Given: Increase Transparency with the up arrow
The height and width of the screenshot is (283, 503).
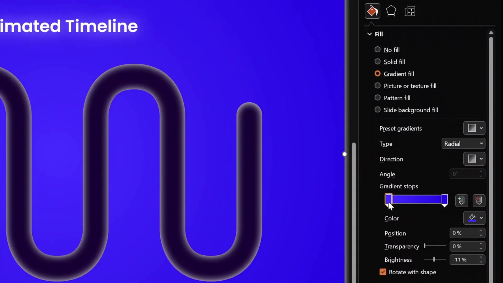Looking at the screenshot, I should [x=481, y=244].
